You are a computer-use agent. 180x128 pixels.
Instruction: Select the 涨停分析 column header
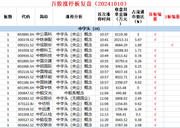click(x=74, y=17)
